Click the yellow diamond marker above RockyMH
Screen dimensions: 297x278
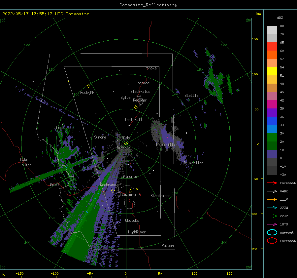point(88,86)
